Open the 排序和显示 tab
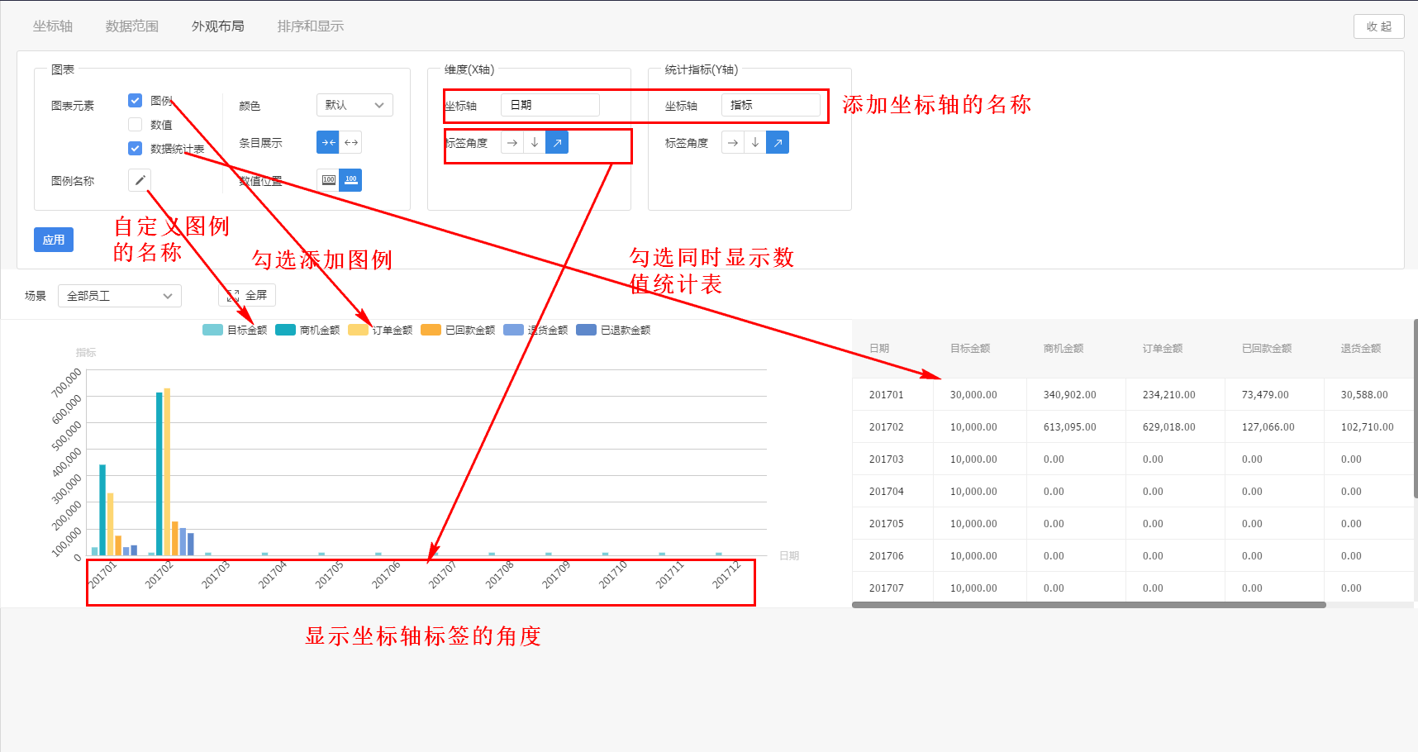The width and height of the screenshot is (1418, 752). 310,26
